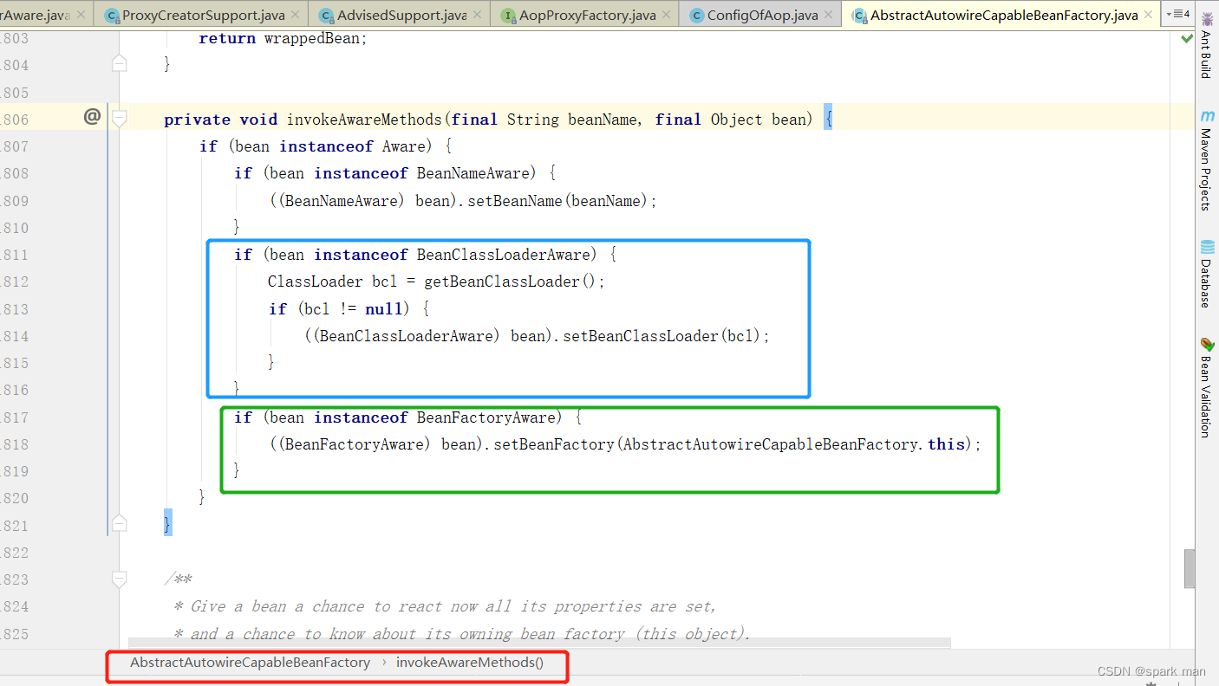Click 'return wrappedBean;' on line 803

(284, 38)
